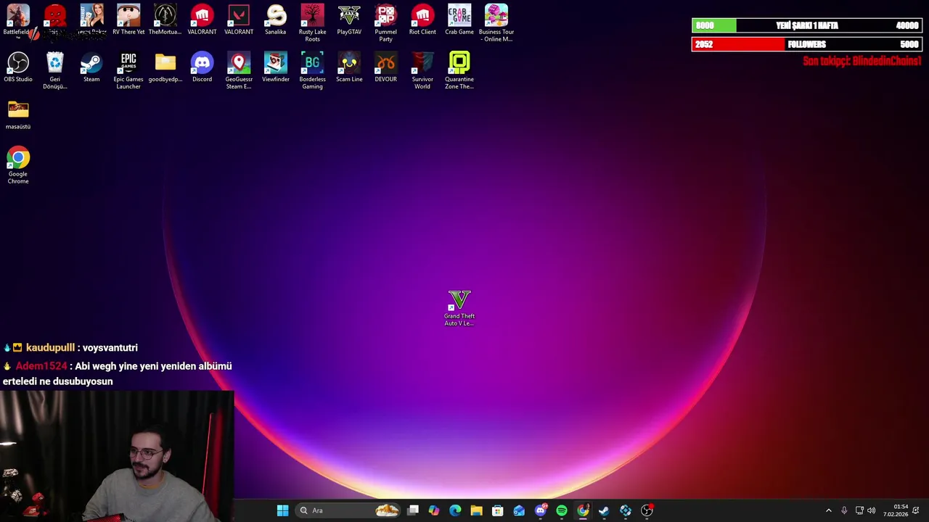Screen dimensions: 929x522
Task: Launch the Crab Game shortcut
Action: pyautogui.click(x=459, y=20)
